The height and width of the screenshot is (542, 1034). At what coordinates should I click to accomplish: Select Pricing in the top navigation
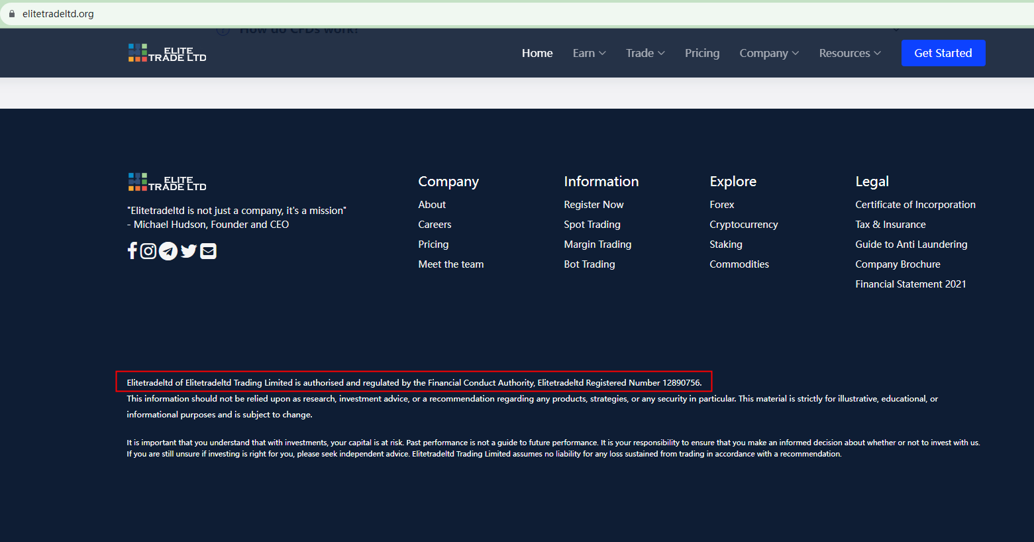pos(702,53)
